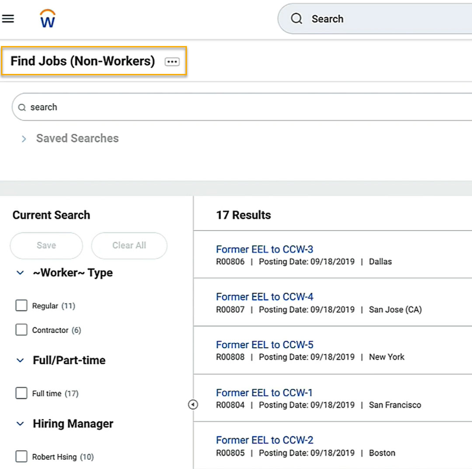The height and width of the screenshot is (469, 472).
Task: Click the Boston location text
Action: [382, 453]
